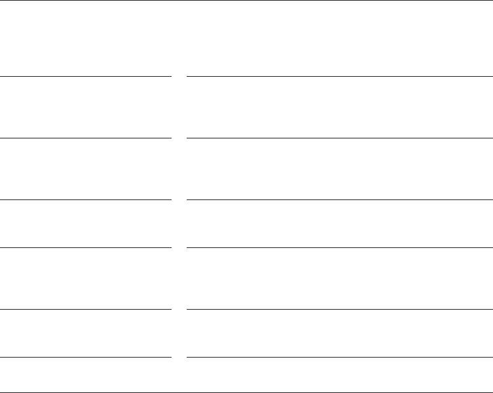Click the empty left cell in the fifth row
493x393 pixels.
85,333
